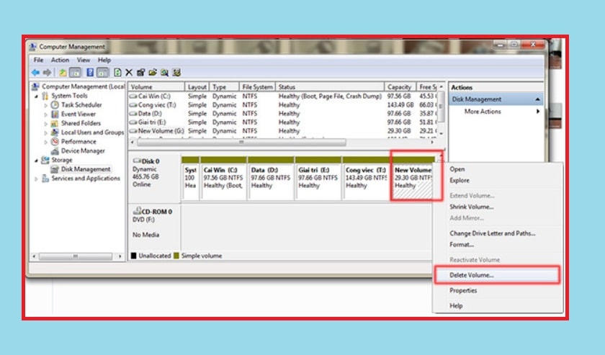Choose Delete Volume from context menu
This screenshot has height=355, width=605.
[472, 275]
